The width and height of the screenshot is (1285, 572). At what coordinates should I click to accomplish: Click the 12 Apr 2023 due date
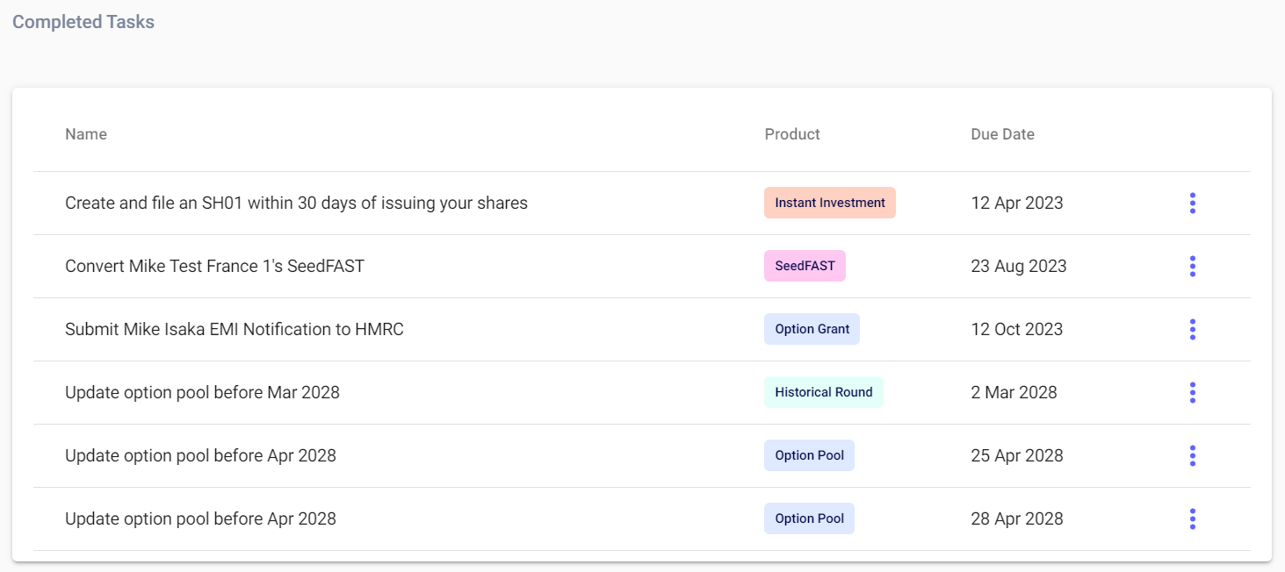pos(1016,203)
